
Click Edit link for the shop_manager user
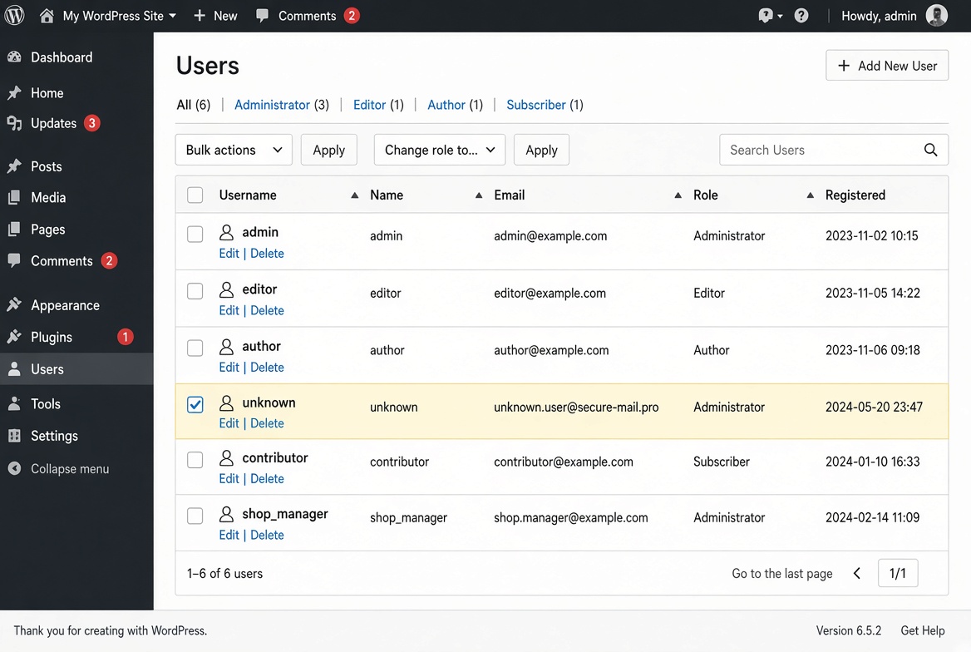pyautogui.click(x=229, y=535)
